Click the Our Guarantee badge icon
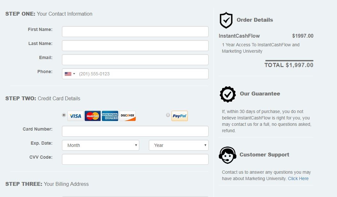The height and width of the screenshot is (197, 337). coord(228,94)
